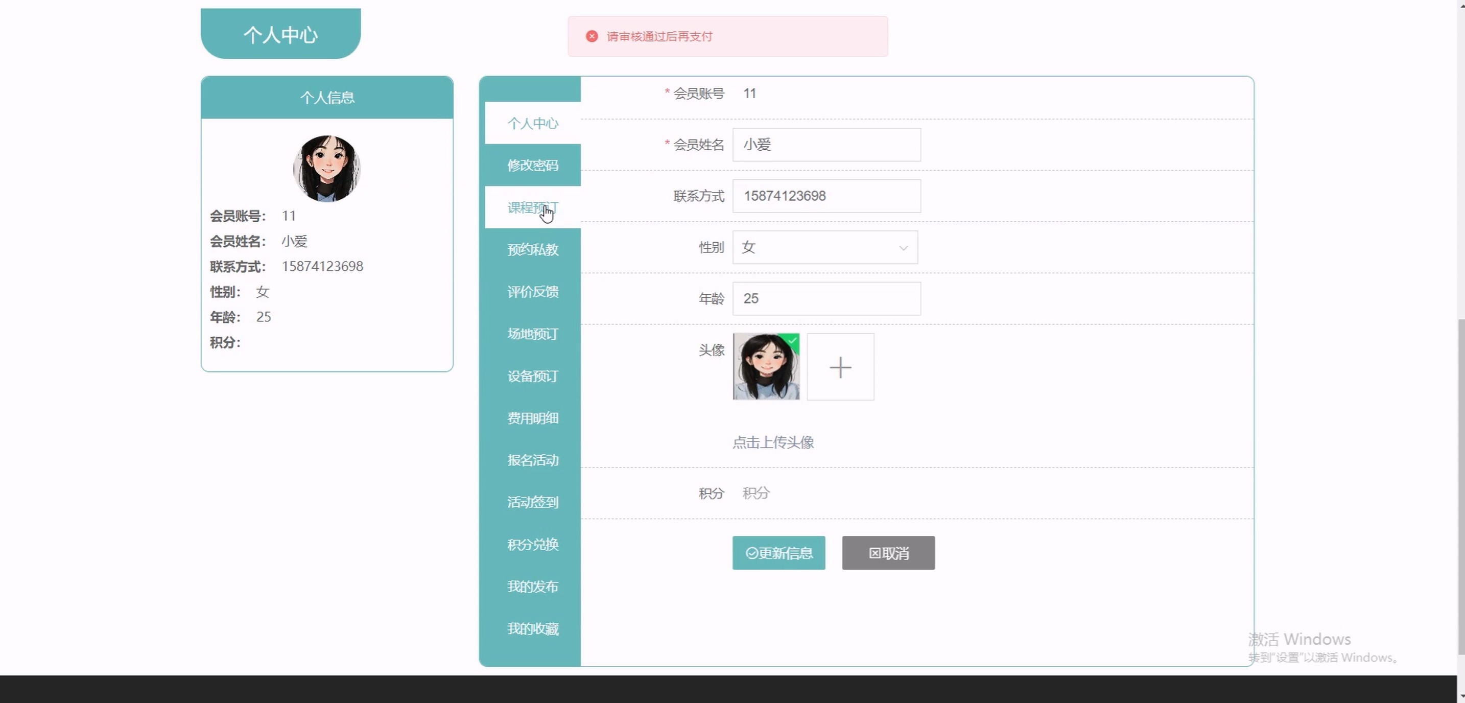This screenshot has width=1465, height=703.
Task: Click the green checkmark on avatar thumbnail
Action: point(793,340)
